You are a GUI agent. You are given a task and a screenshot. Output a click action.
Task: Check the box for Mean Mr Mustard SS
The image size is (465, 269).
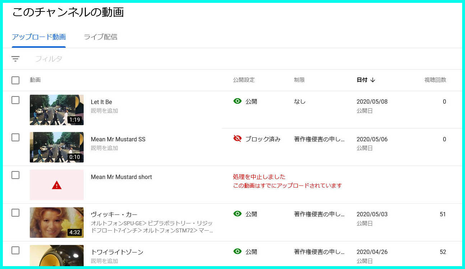coord(15,137)
